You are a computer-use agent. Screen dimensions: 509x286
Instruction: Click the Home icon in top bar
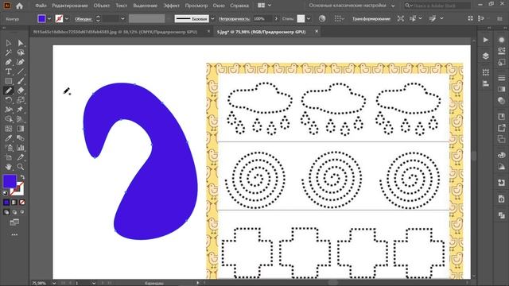click(x=19, y=6)
